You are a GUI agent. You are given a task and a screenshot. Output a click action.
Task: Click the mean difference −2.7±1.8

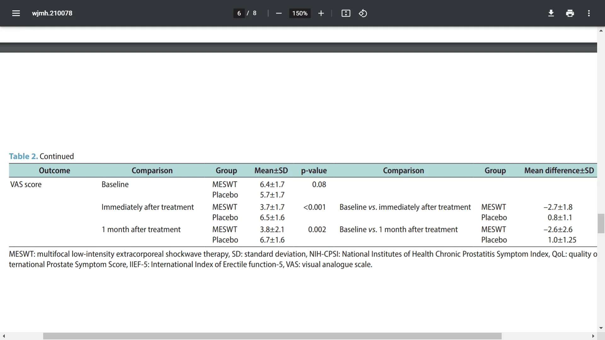pos(558,207)
